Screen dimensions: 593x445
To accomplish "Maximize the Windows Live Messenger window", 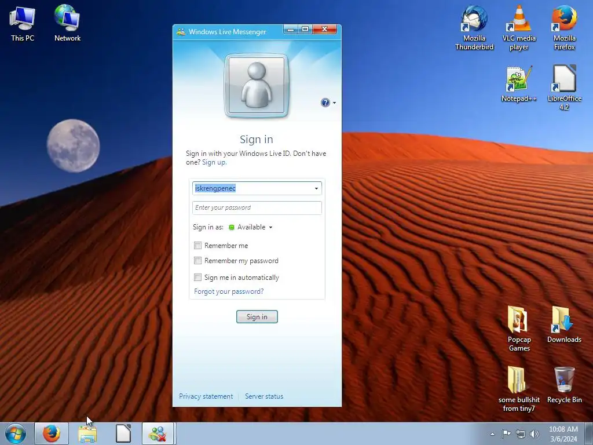I will tap(305, 29).
